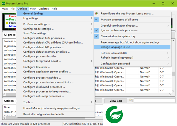Click the threads and processes status bar text

(x=25, y=124)
